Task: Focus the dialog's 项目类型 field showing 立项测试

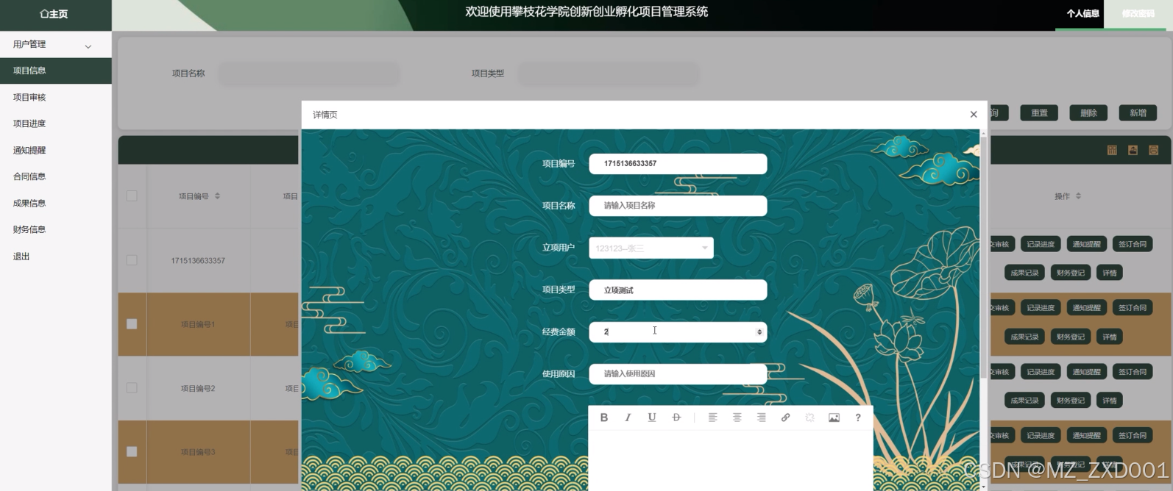Action: [x=678, y=290]
